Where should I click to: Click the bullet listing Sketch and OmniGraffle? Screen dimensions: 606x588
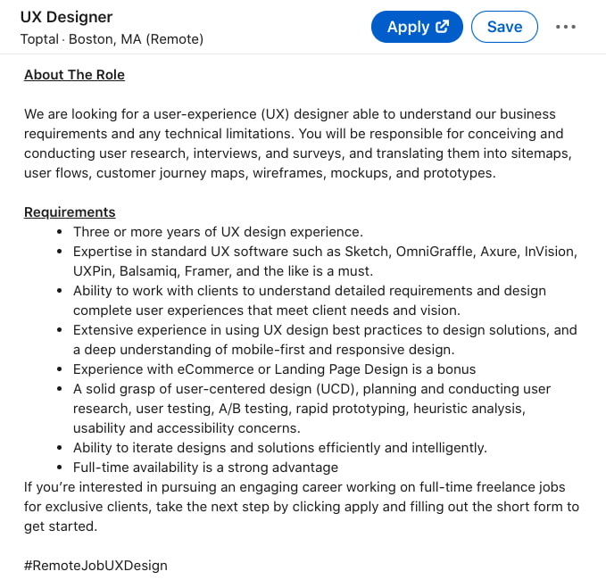[x=325, y=261]
